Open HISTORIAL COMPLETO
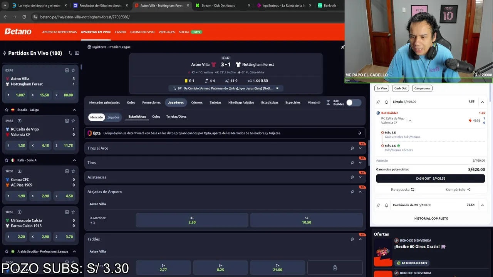 (x=431, y=219)
